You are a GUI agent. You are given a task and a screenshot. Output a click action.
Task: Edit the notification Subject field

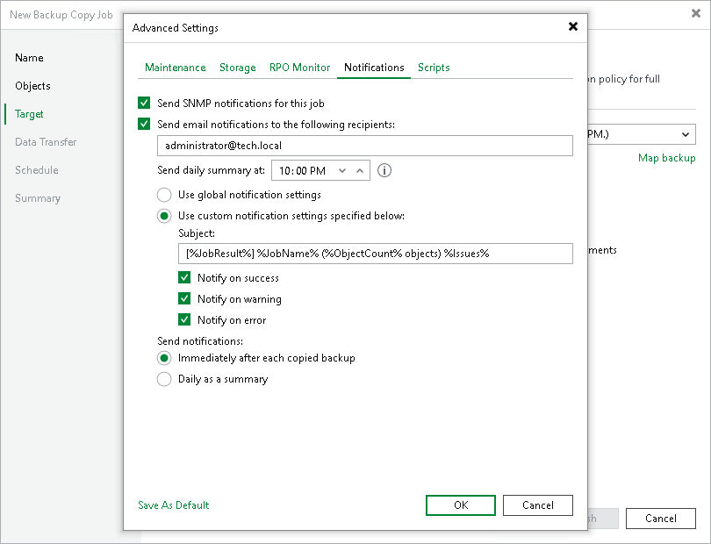coord(376,254)
